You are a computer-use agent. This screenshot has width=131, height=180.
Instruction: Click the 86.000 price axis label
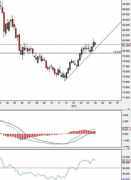point(126,20)
